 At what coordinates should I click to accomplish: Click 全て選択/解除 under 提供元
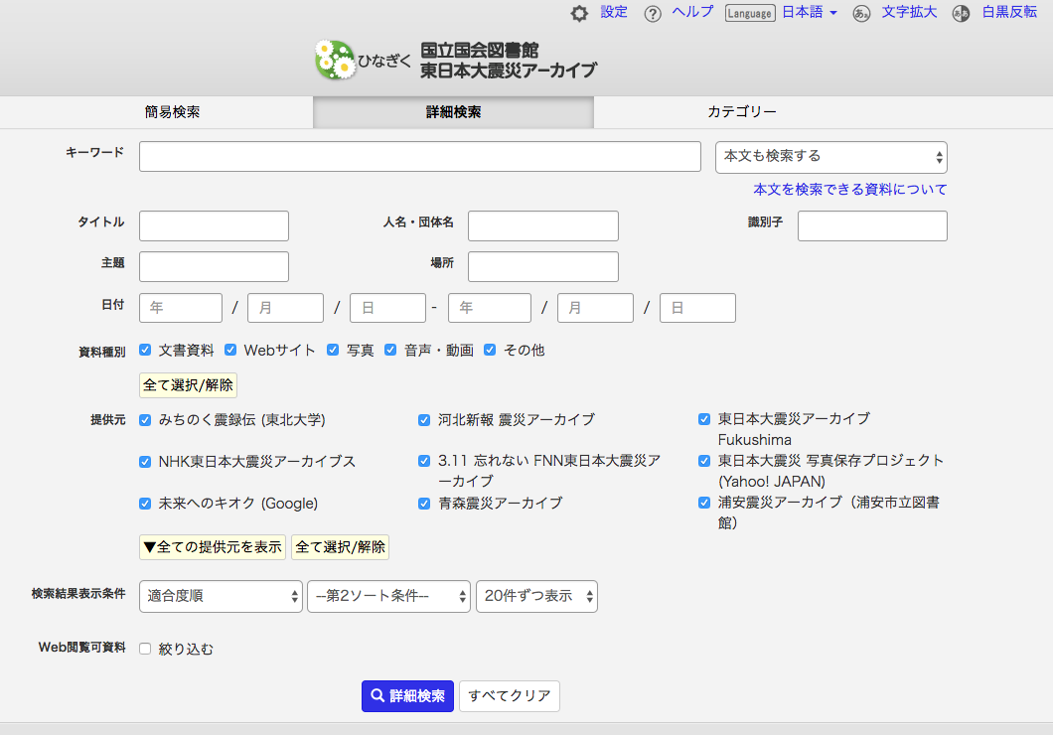[340, 547]
